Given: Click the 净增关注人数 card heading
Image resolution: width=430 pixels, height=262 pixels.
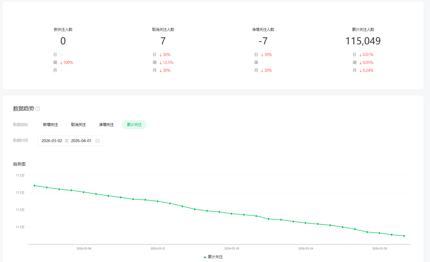Looking at the screenshot, I should tap(263, 29).
